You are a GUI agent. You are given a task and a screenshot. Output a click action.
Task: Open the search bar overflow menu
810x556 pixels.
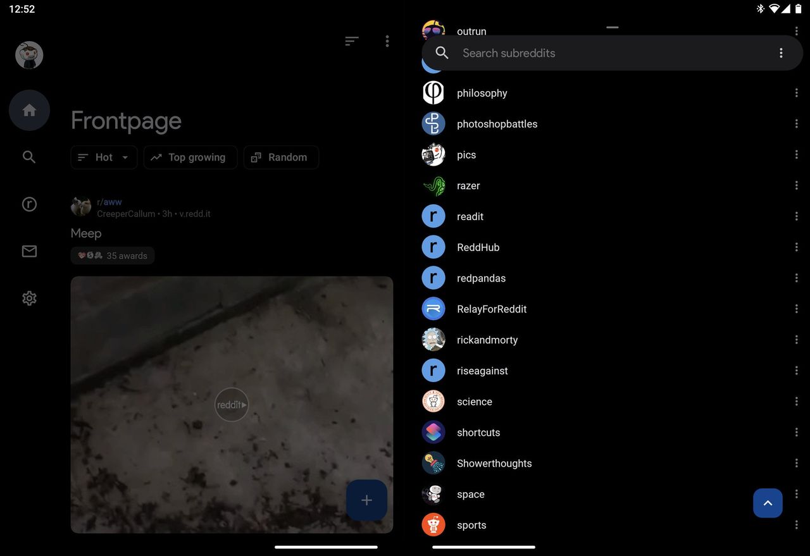(x=781, y=53)
